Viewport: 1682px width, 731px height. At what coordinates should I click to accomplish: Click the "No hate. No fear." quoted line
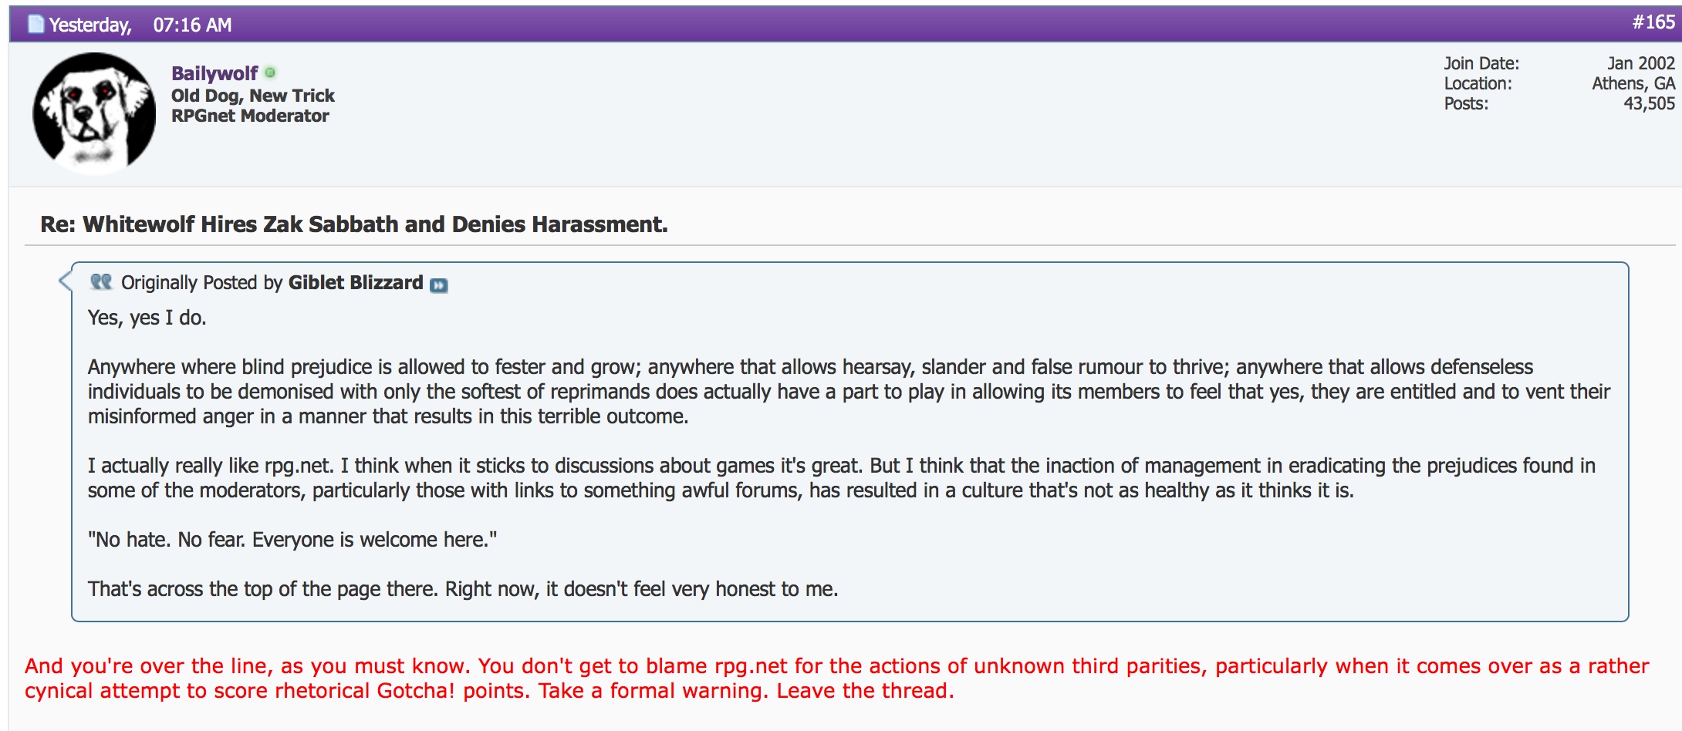pos(292,540)
